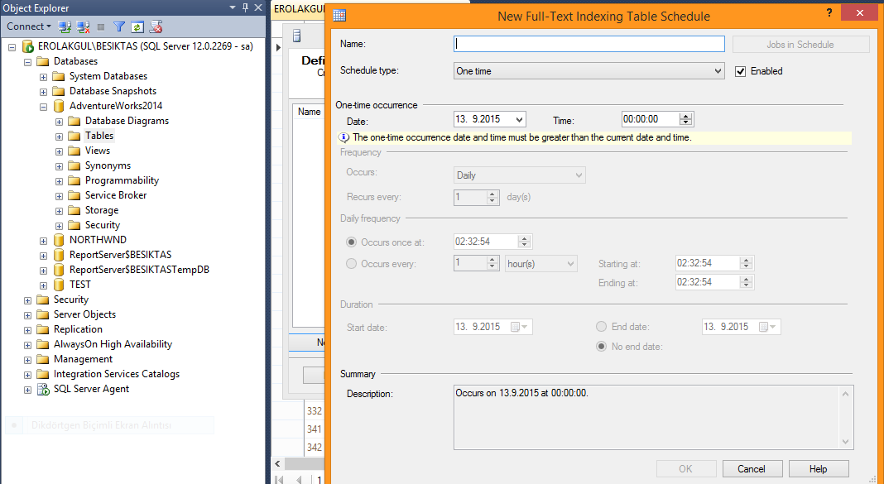Click the Help question mark in title bar

click(829, 14)
